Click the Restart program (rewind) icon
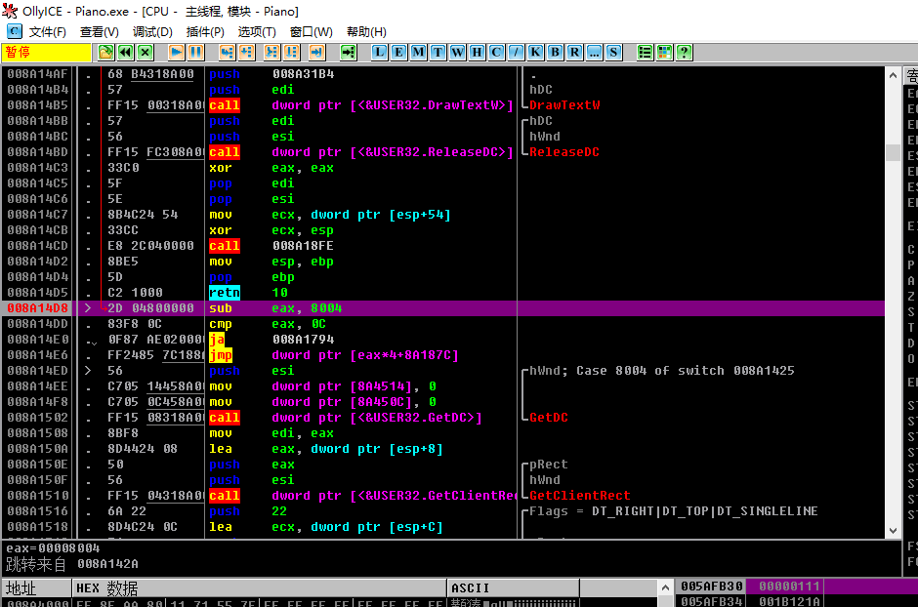 [125, 53]
